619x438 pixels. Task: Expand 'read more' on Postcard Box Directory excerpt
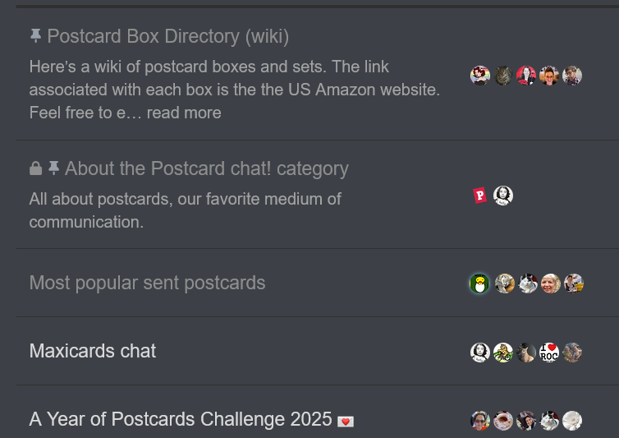[184, 113]
